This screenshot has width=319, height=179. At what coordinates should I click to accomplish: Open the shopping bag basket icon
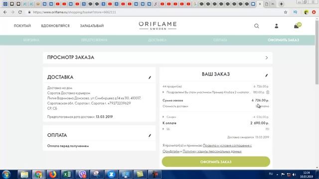(297, 26)
